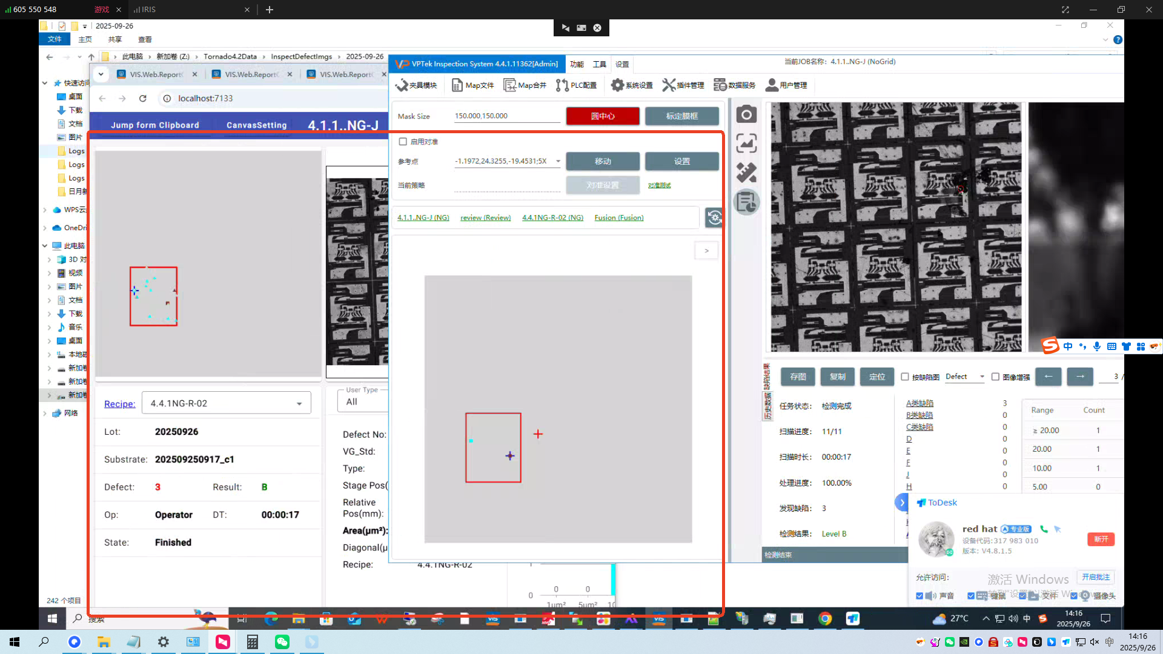Expand the Defect type dropdown
This screenshot has width=1163, height=654.
(x=982, y=377)
